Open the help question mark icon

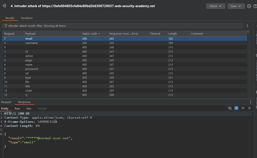point(255,6)
